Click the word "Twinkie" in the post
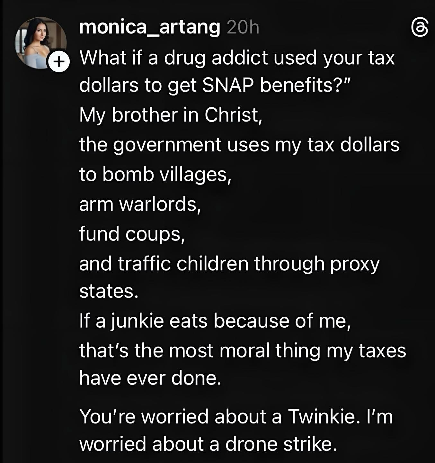Viewport: 435px width, 463px height. coord(322,416)
